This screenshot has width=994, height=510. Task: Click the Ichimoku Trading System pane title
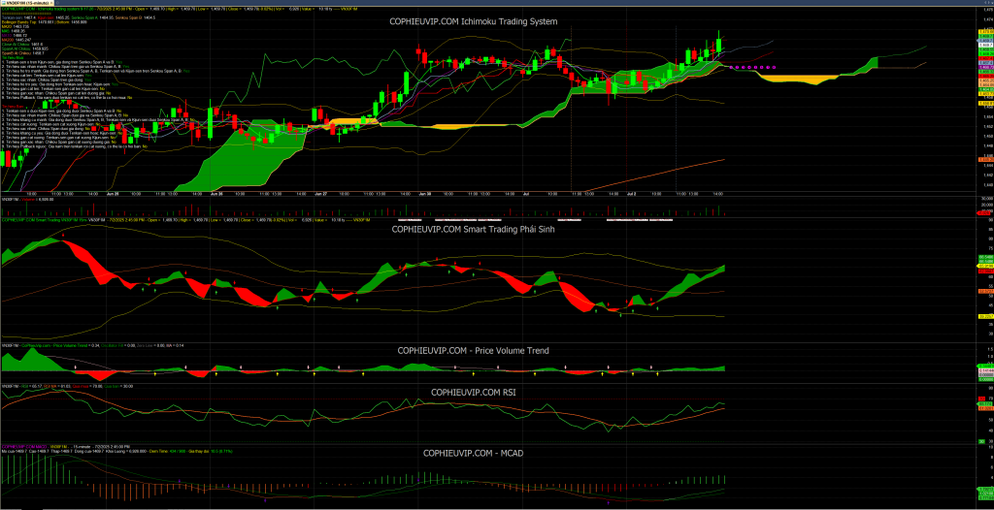473,21
